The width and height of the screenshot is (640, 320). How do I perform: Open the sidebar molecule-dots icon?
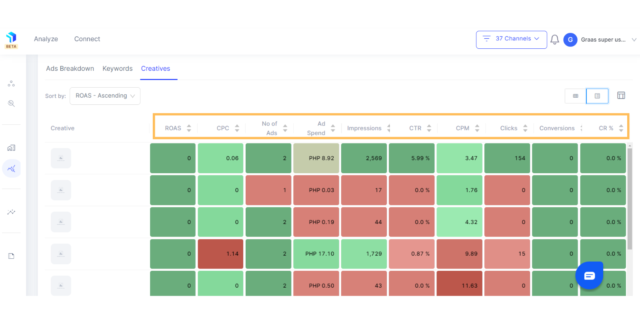tap(11, 84)
